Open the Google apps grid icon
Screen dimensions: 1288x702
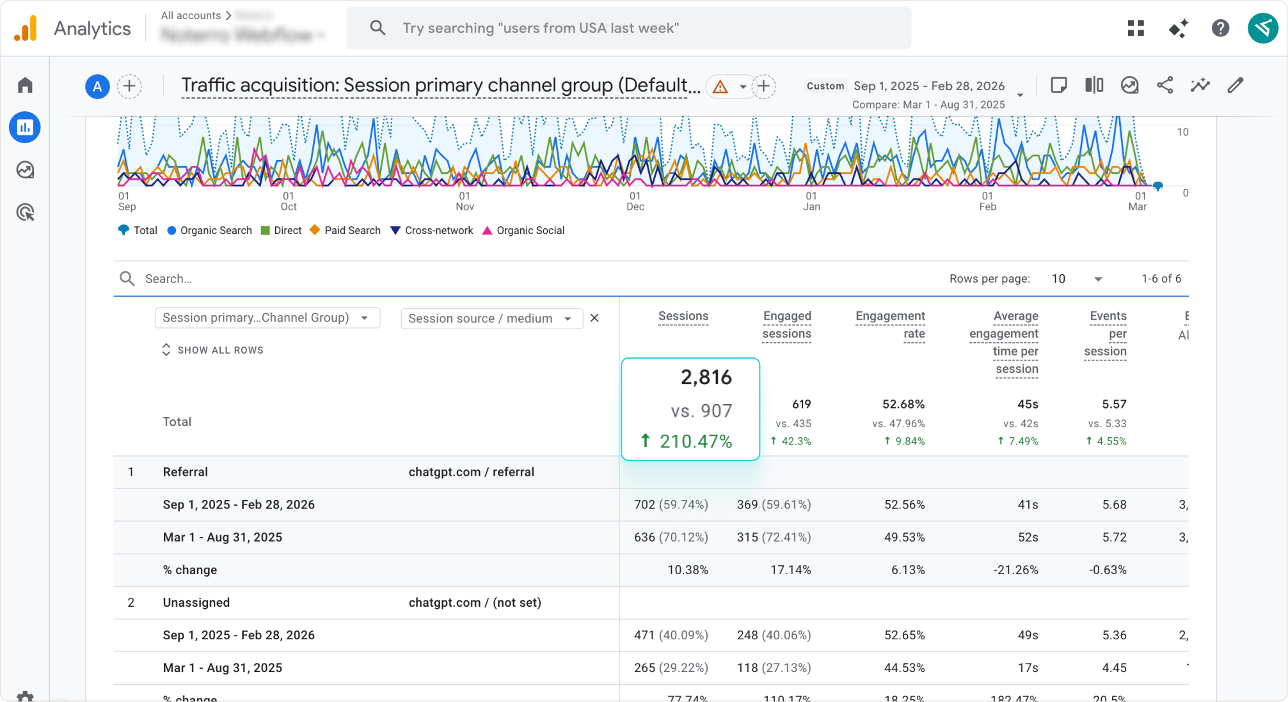coord(1136,28)
